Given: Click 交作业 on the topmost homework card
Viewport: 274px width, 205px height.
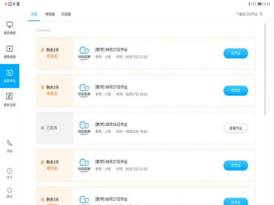Looking at the screenshot, I should click(236, 53).
